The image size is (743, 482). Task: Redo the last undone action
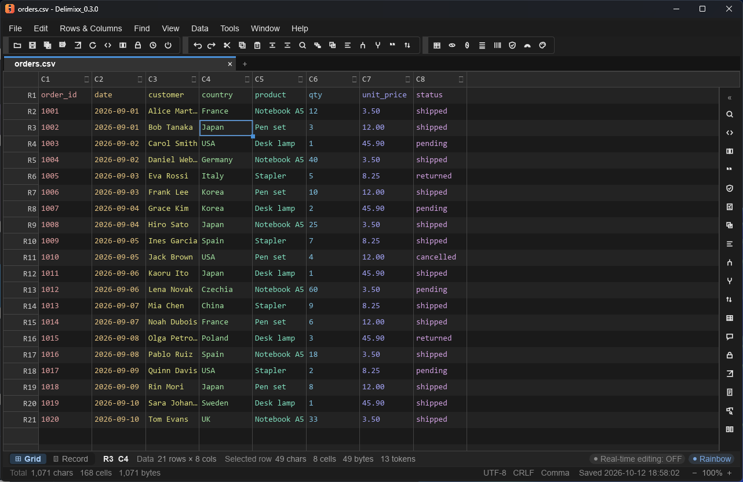pyautogui.click(x=212, y=45)
